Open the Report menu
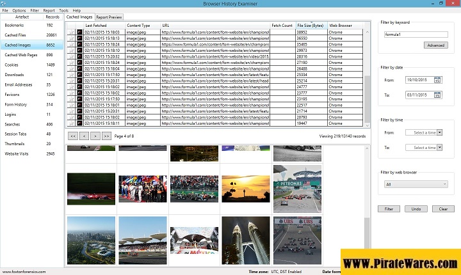 point(49,11)
